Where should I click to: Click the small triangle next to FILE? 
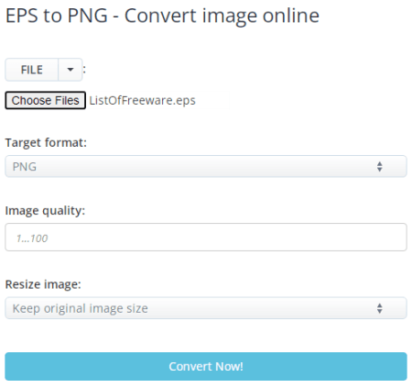[70, 70]
